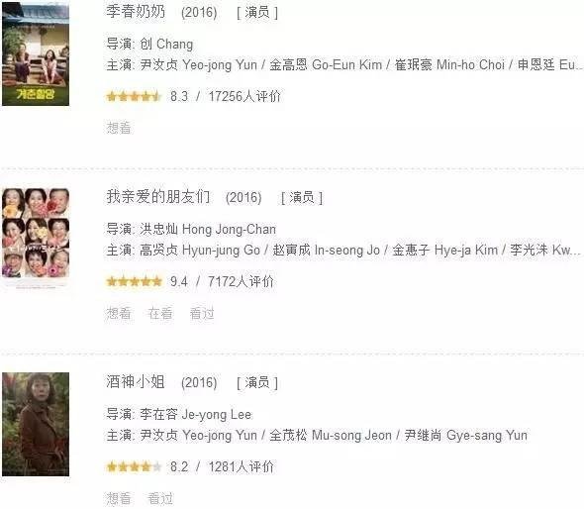
Task: Mark 我亲爱的朋友们 as 在看
Action: pos(160,313)
